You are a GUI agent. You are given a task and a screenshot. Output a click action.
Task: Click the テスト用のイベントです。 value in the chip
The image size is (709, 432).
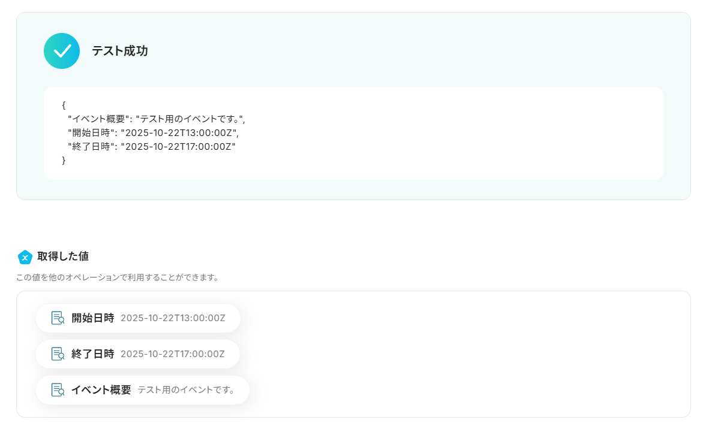pyautogui.click(x=186, y=390)
